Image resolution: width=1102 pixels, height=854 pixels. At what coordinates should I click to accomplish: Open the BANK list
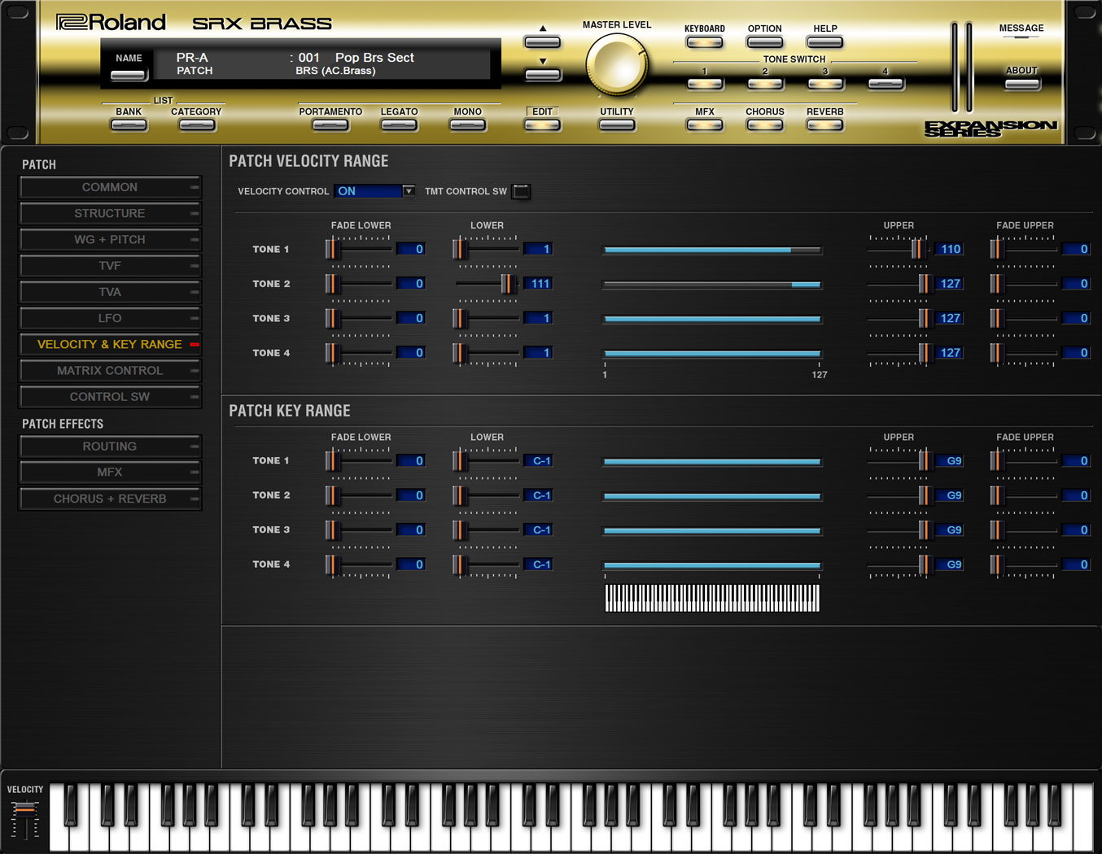[x=129, y=125]
